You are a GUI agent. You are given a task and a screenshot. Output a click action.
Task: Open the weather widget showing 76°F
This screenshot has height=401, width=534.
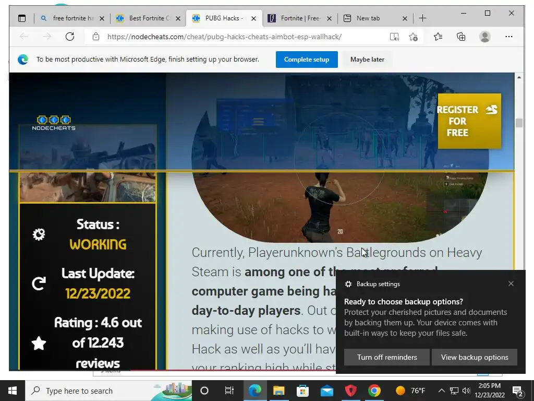[410, 391]
